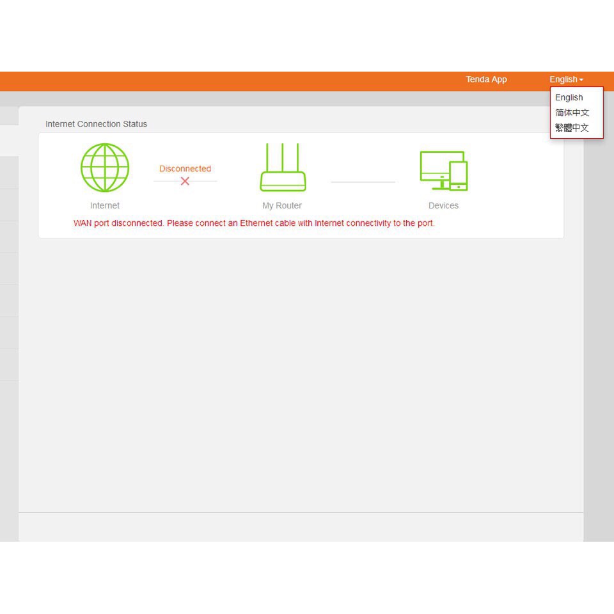Viewport: 614px width, 614px height.
Task: Select the highlighted white sidebar menu row
Action: (9, 141)
